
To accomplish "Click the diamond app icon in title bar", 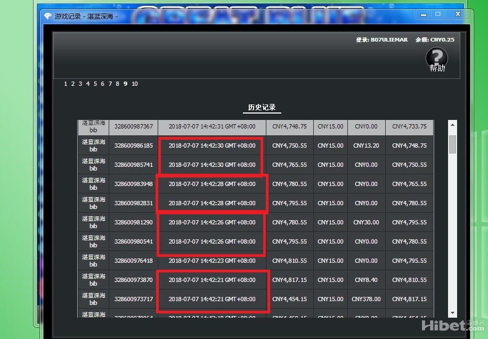I will 47,16.
